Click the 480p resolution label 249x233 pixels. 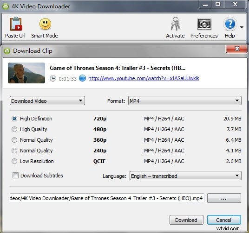tap(100, 129)
